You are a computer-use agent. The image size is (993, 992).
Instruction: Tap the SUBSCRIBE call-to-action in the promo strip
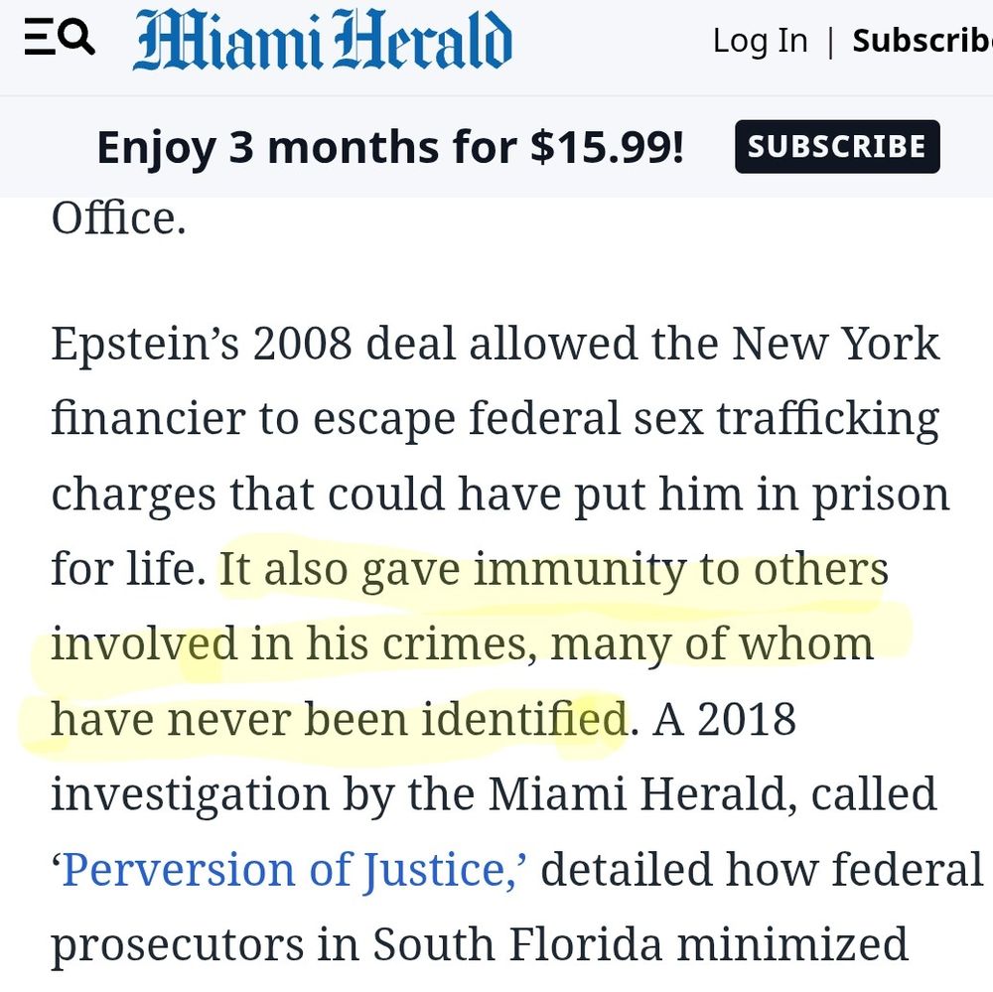[x=837, y=146]
